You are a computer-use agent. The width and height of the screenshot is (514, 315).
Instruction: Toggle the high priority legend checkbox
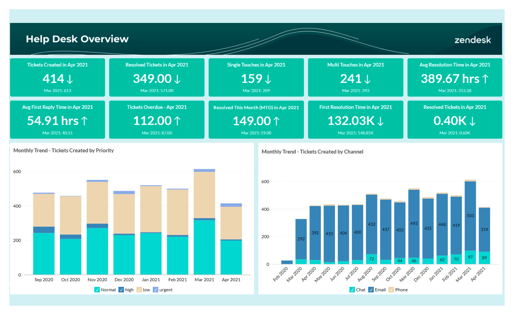click(x=121, y=290)
